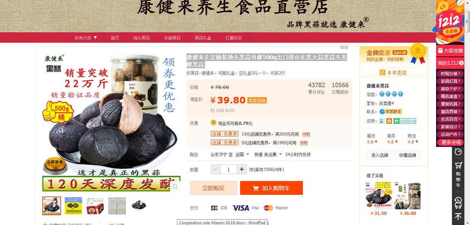Click the customer service robot icon in sidebar
The height and width of the screenshot is (225, 470).
(x=458, y=203)
